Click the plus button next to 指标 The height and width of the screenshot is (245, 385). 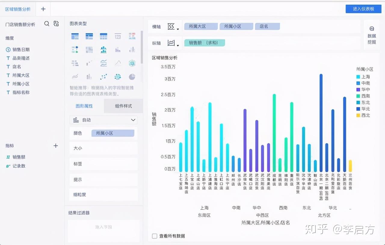click(56, 146)
